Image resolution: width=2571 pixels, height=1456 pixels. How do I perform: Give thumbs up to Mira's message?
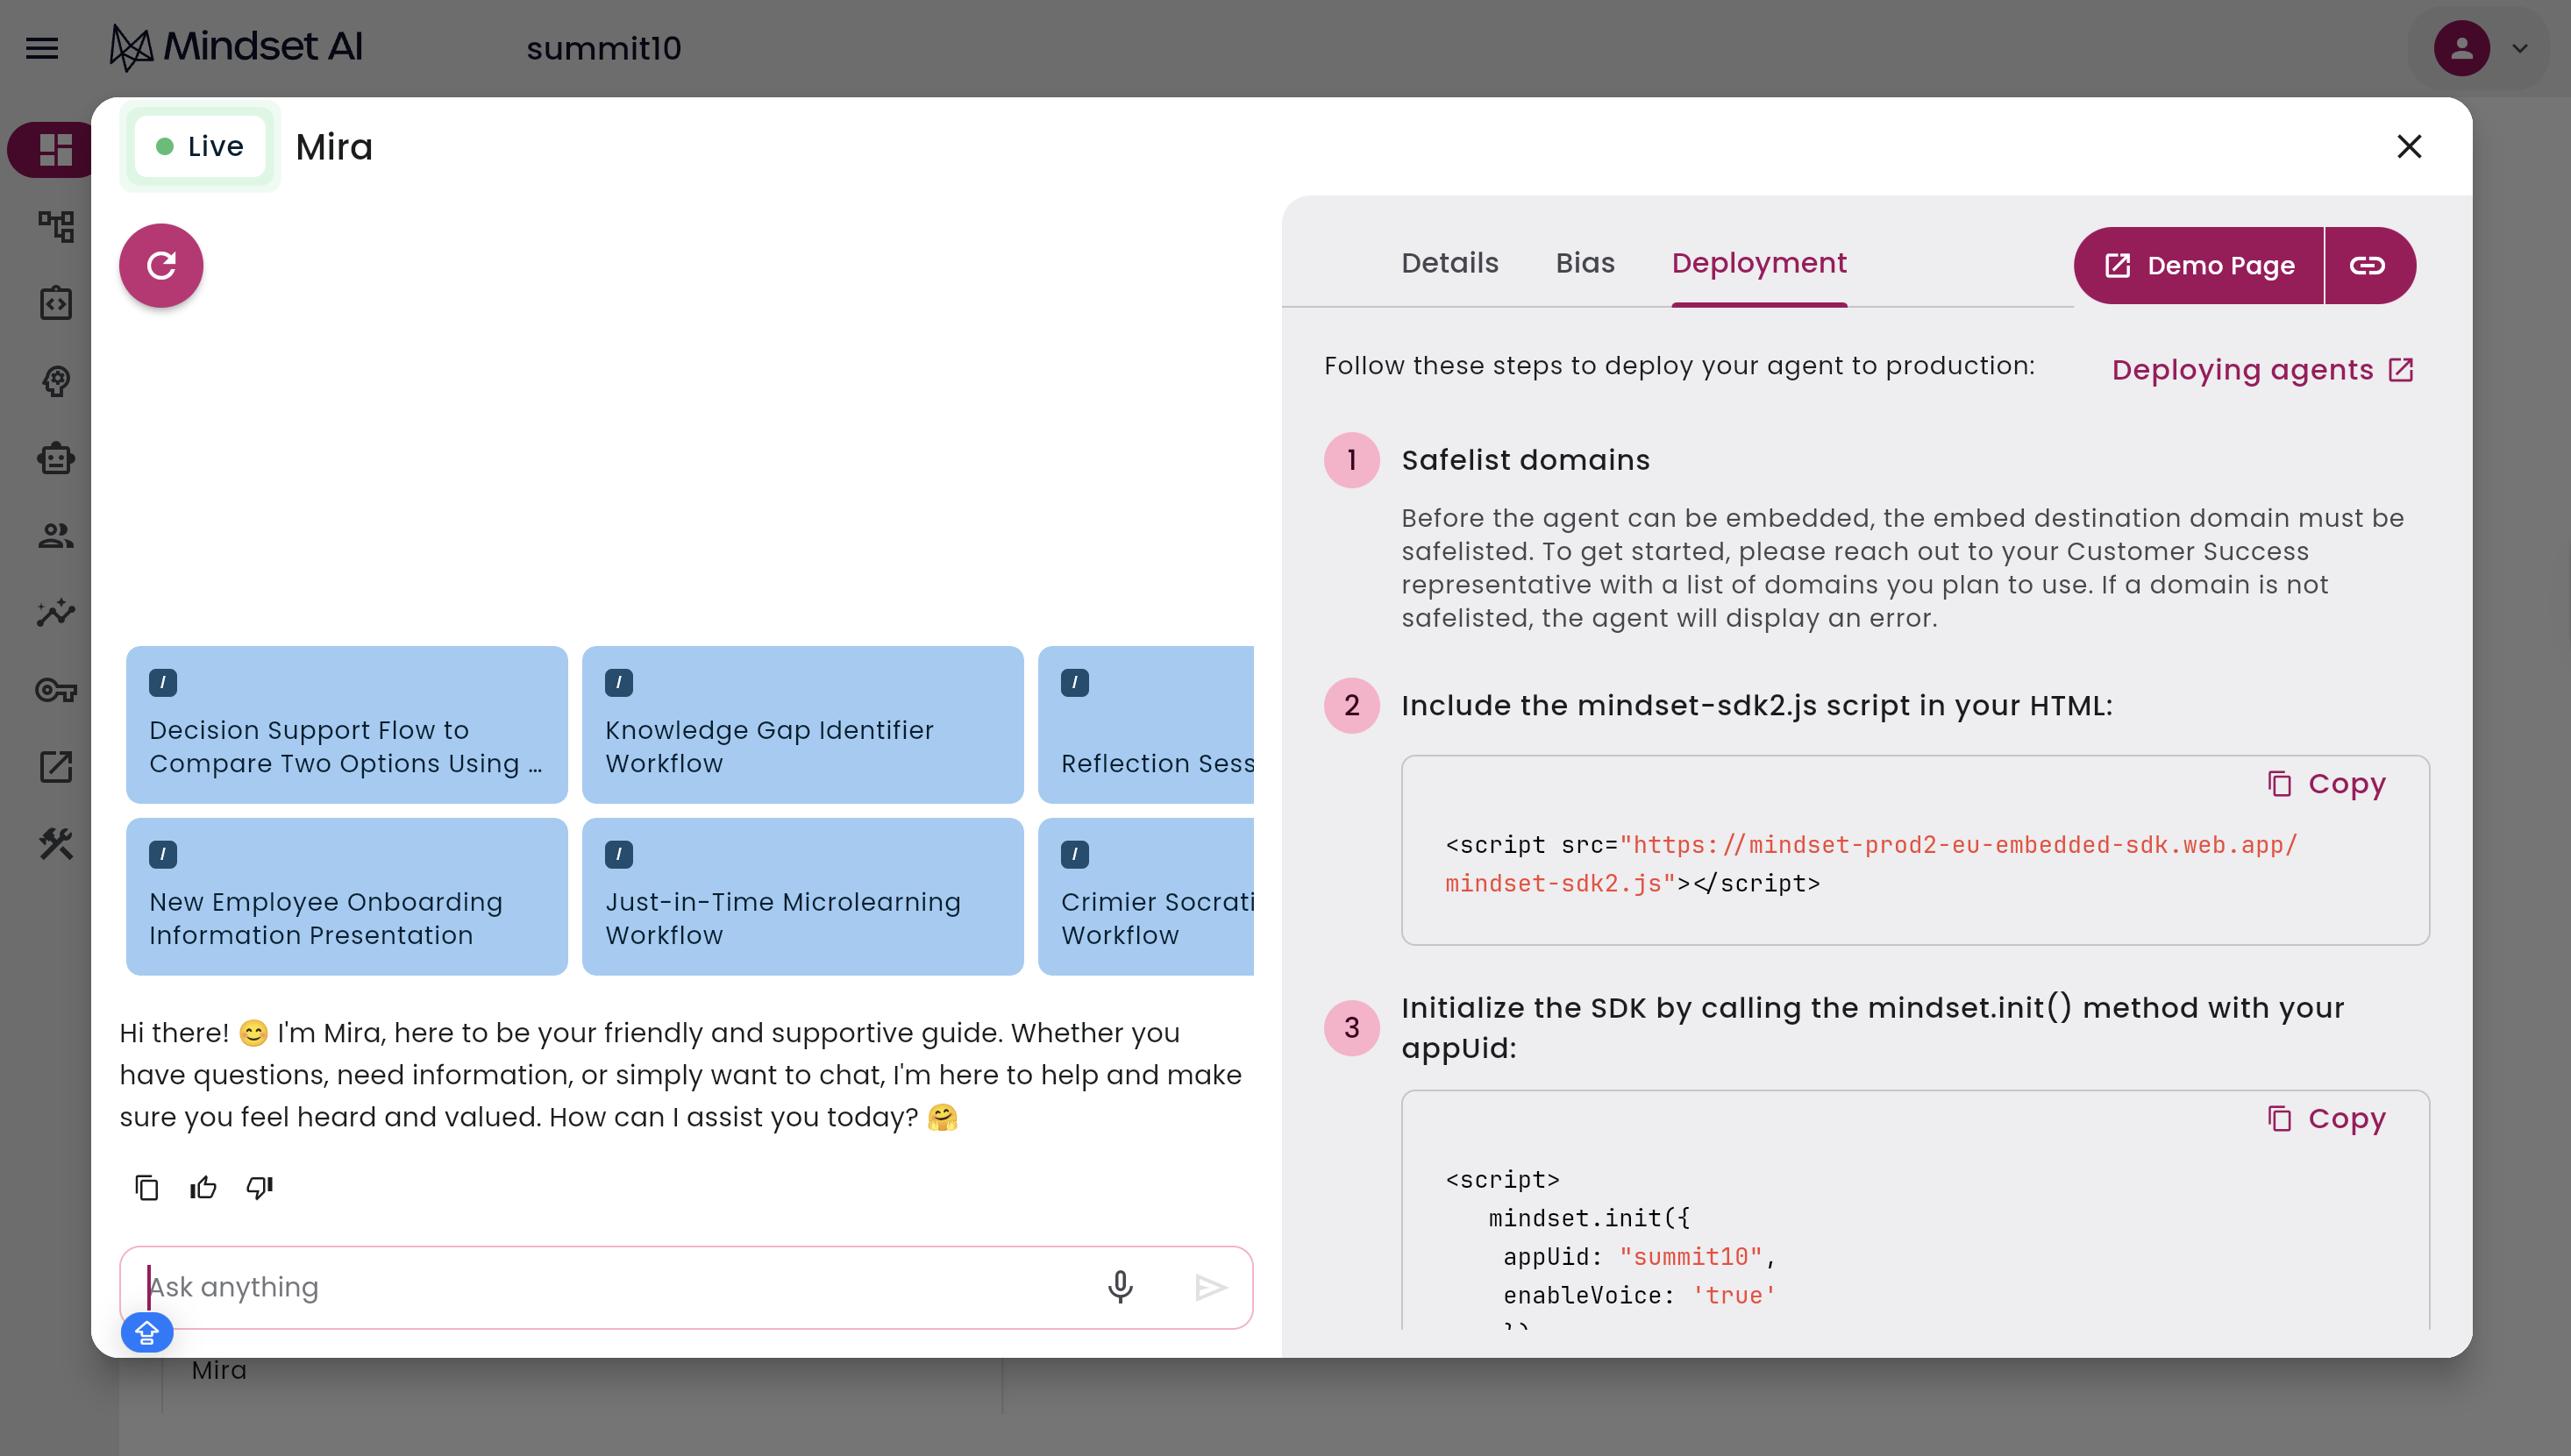[203, 1188]
